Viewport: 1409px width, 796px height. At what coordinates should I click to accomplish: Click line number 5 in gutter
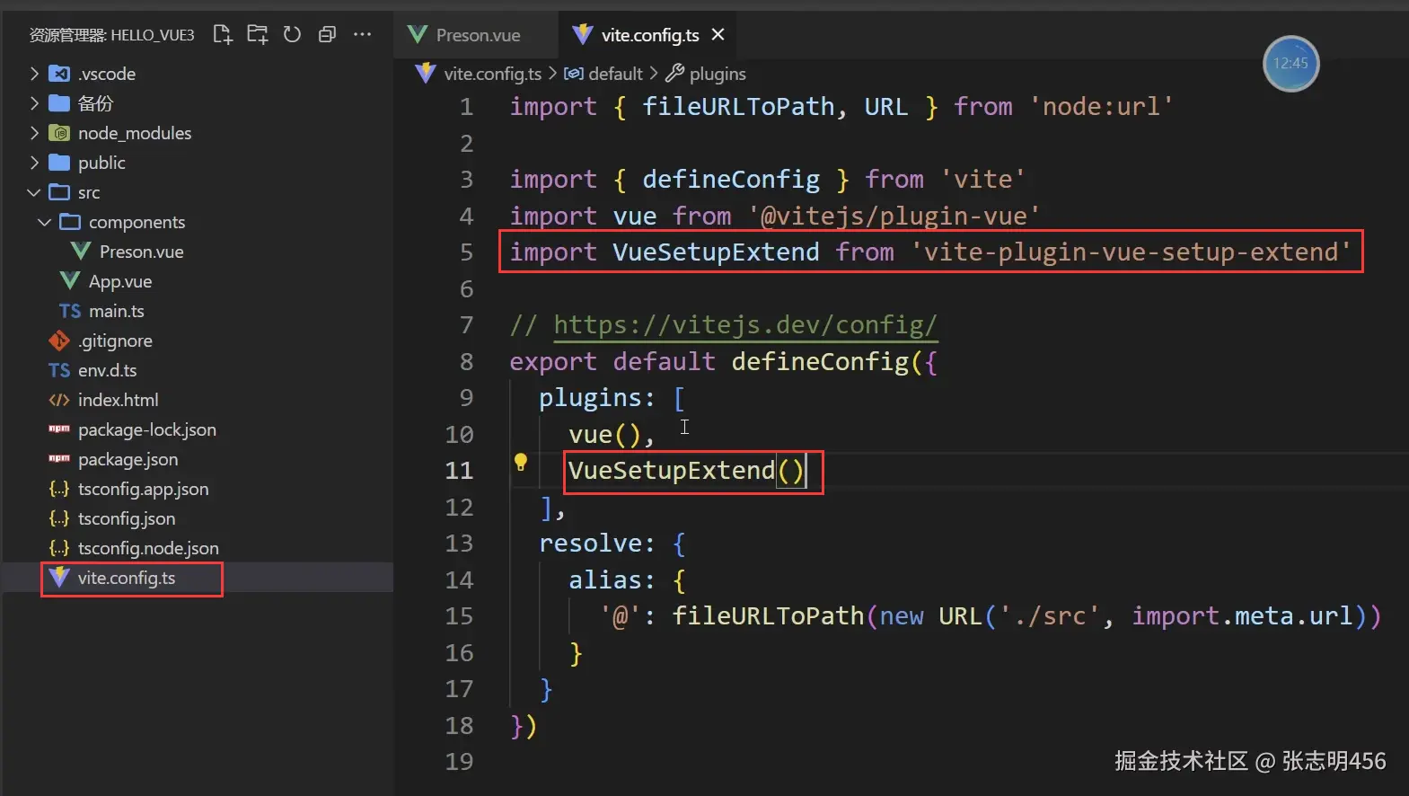466,252
